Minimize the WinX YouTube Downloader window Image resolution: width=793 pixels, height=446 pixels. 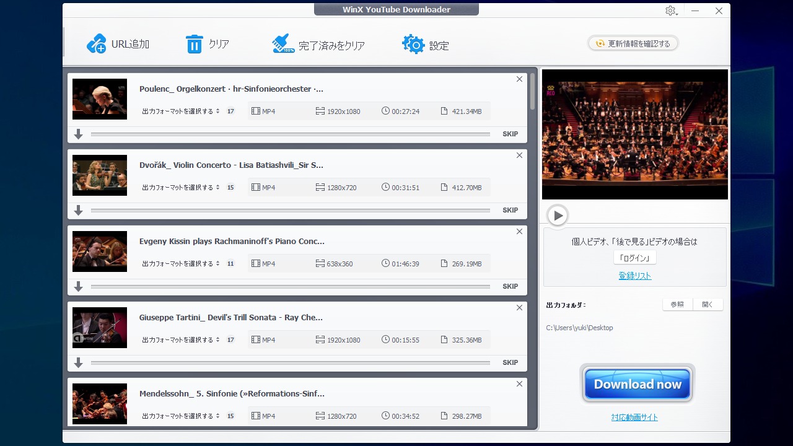pyautogui.click(x=695, y=11)
